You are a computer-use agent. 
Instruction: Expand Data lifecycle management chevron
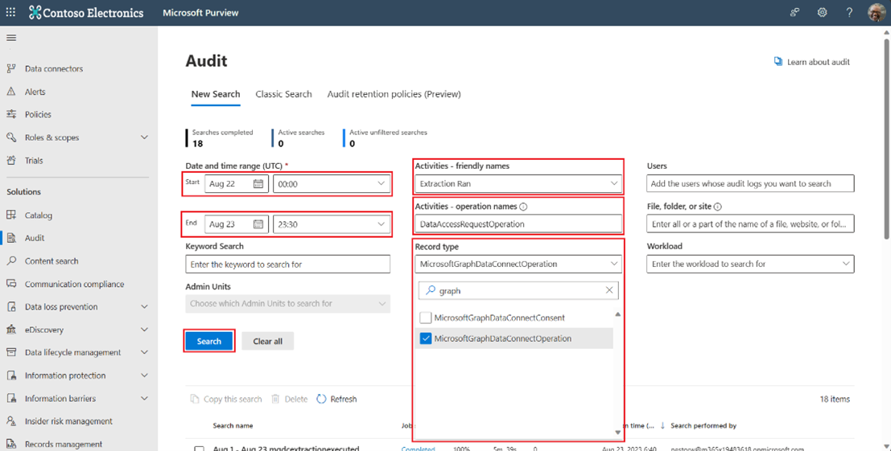point(144,352)
